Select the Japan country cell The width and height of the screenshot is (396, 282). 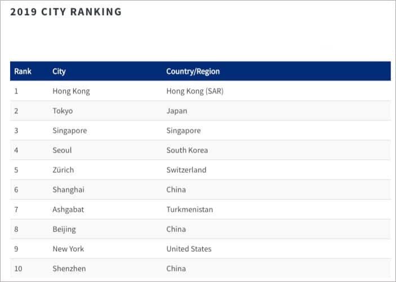click(x=177, y=111)
